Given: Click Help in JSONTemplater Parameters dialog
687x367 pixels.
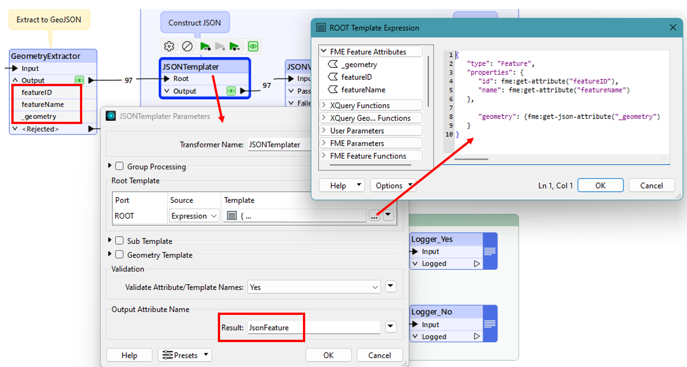Looking at the screenshot, I should [x=129, y=355].
